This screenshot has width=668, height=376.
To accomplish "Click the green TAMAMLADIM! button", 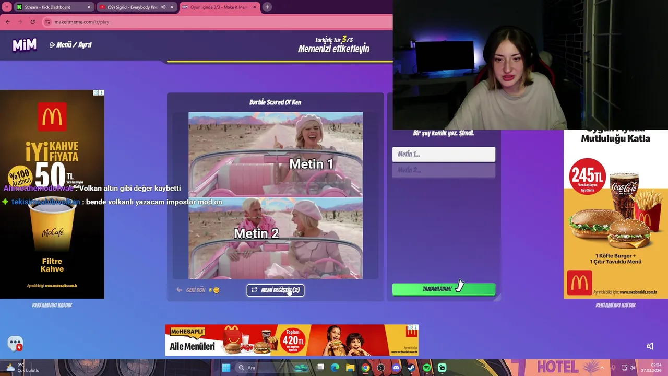I will click(444, 289).
